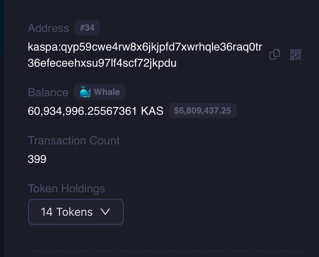The image size is (319, 257).
Task: Click the 60,934,996.25567361 balance amount
Action: point(83,111)
